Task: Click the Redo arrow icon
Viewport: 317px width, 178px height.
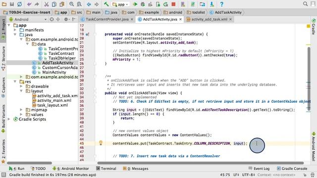Action: pos(37,4)
